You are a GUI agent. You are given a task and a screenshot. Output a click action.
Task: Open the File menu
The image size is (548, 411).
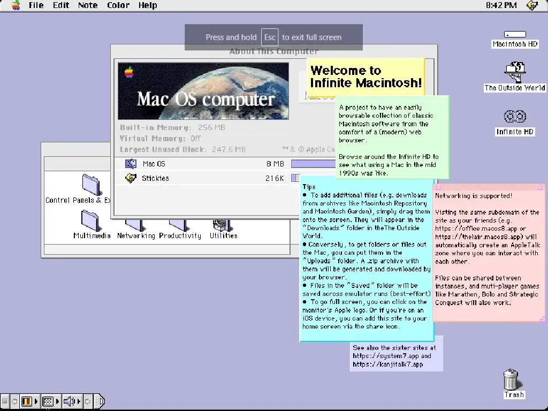click(x=36, y=5)
